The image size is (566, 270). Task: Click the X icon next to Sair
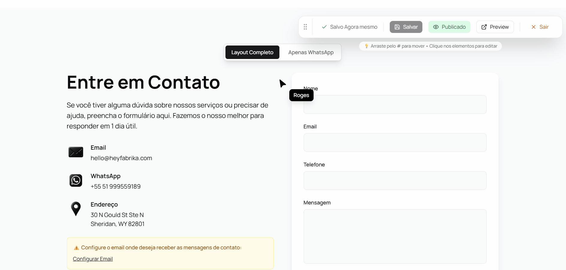(534, 27)
